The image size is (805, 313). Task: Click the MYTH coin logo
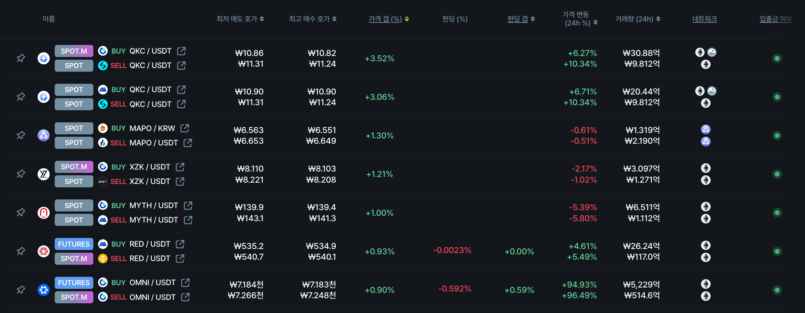(44, 212)
